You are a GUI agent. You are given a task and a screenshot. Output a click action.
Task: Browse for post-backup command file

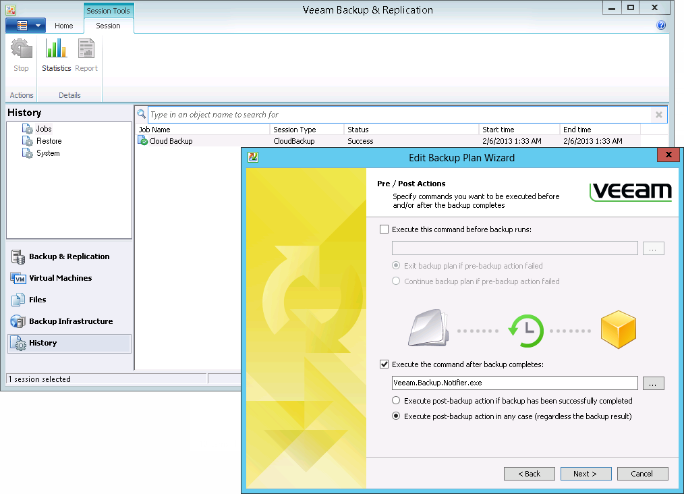point(653,383)
